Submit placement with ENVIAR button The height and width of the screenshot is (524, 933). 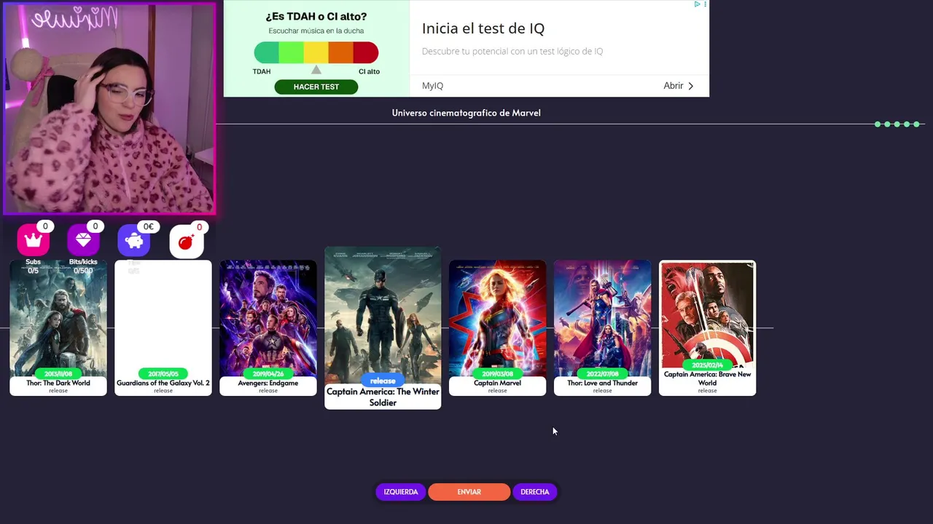tap(469, 492)
